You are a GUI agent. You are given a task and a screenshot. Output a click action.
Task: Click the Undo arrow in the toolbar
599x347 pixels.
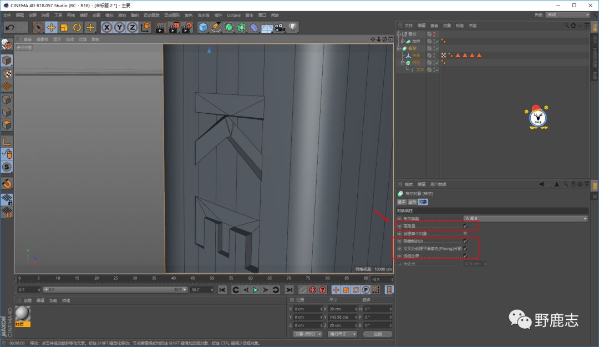click(9, 27)
